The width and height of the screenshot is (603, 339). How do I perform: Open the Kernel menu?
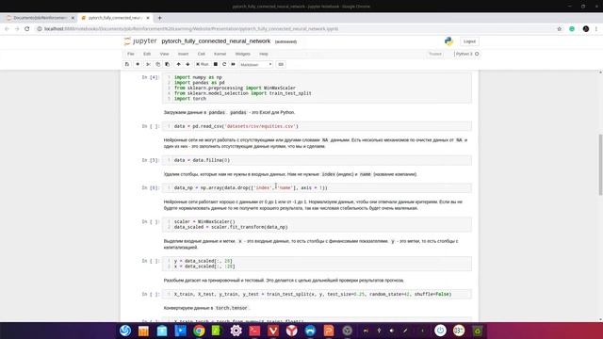[x=220, y=54]
